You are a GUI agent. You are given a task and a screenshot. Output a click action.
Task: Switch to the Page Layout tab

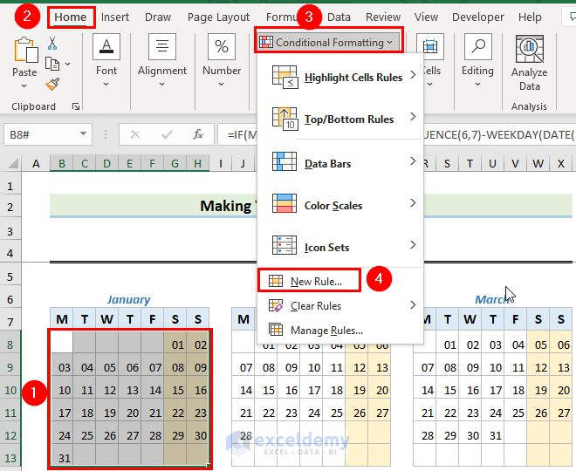[x=218, y=17]
